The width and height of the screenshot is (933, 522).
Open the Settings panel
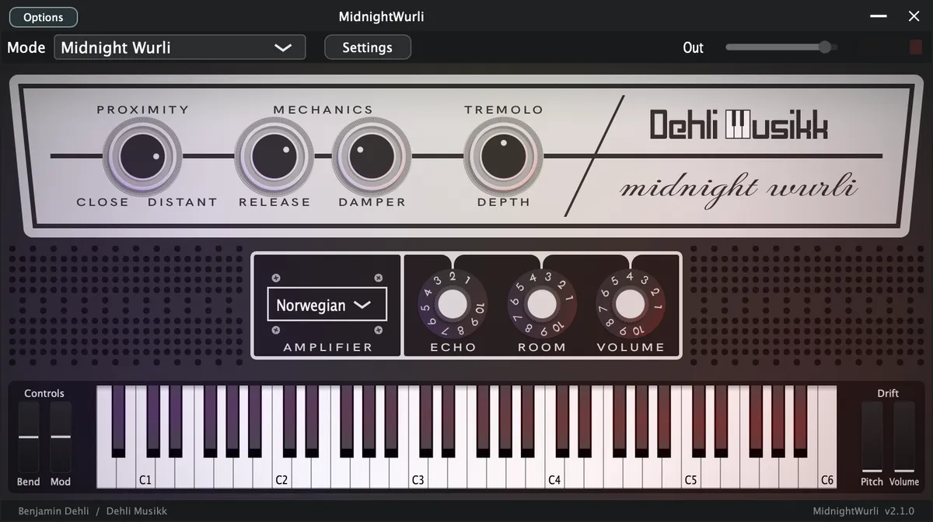point(367,47)
